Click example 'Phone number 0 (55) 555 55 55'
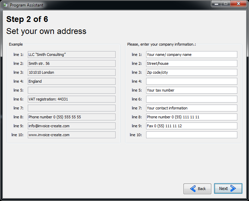The image size is (249, 201). click(x=72, y=117)
